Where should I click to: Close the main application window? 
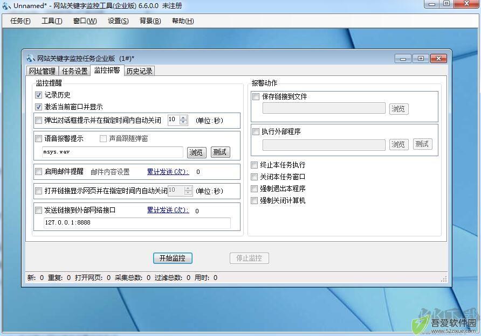coord(467,4)
